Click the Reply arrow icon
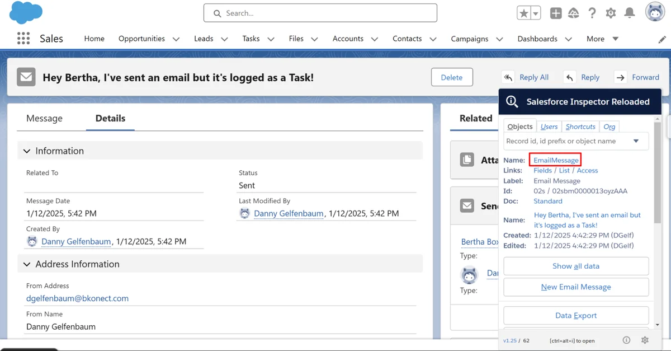 coord(569,77)
